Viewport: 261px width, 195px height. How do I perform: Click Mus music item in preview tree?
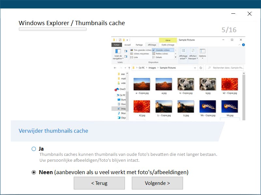coord(121,113)
